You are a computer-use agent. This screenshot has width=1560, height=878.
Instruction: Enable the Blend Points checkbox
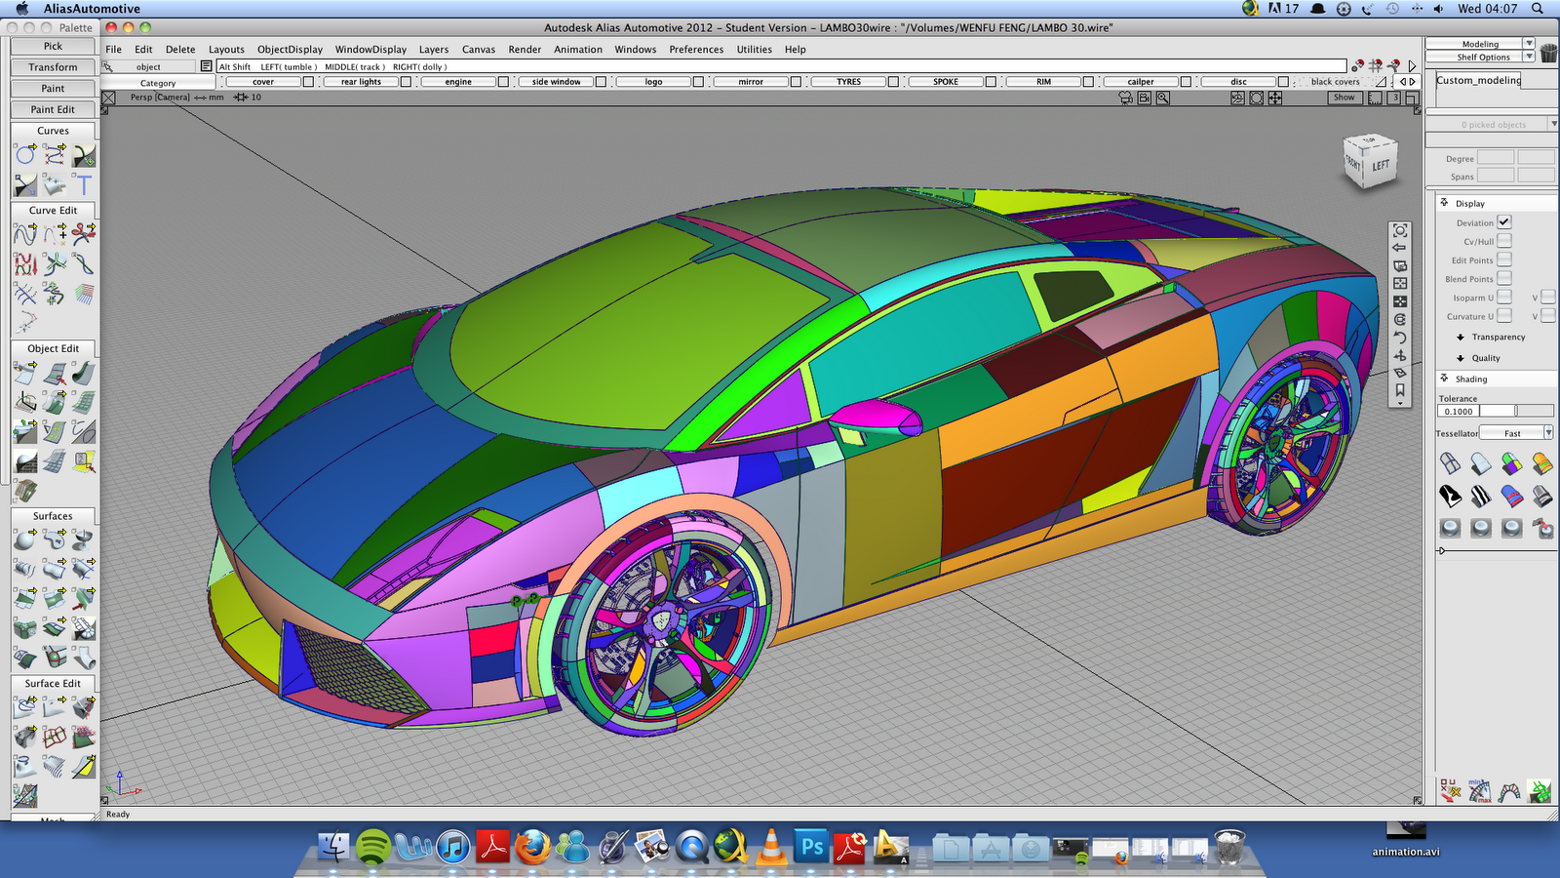click(x=1504, y=278)
